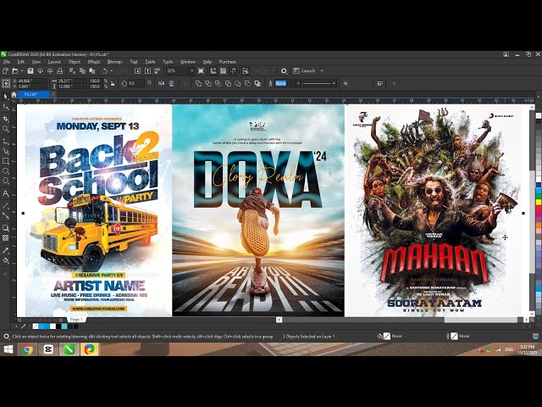This screenshot has width=542, height=407.
Task: Select the Page 1 tab
Action: (x=76, y=320)
